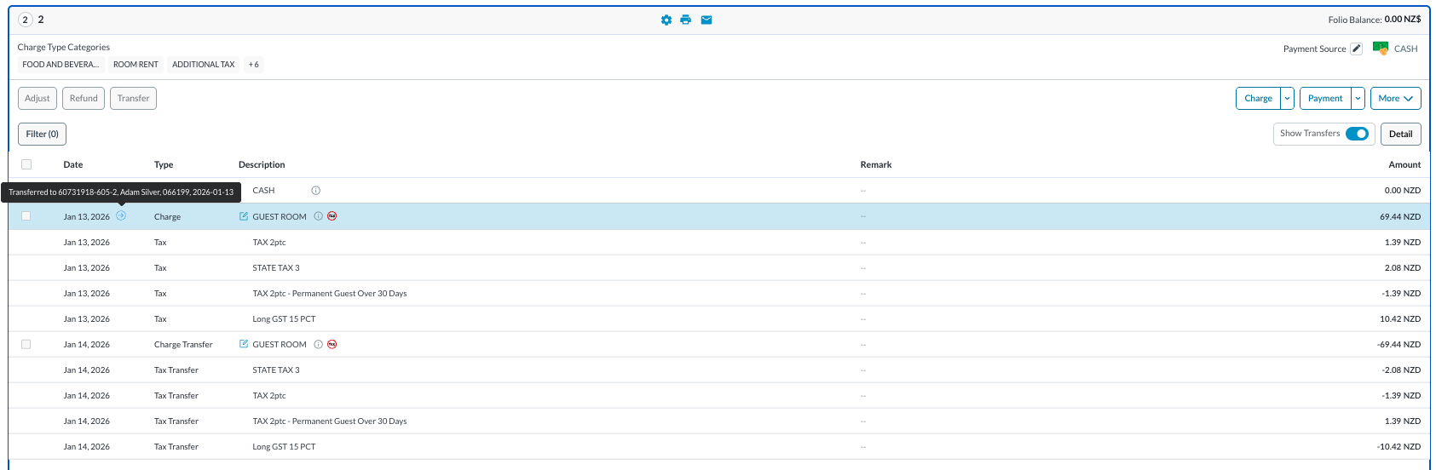This screenshot has width=1436, height=470.
Task: Edit payment source with pencil icon
Action: [1357, 49]
